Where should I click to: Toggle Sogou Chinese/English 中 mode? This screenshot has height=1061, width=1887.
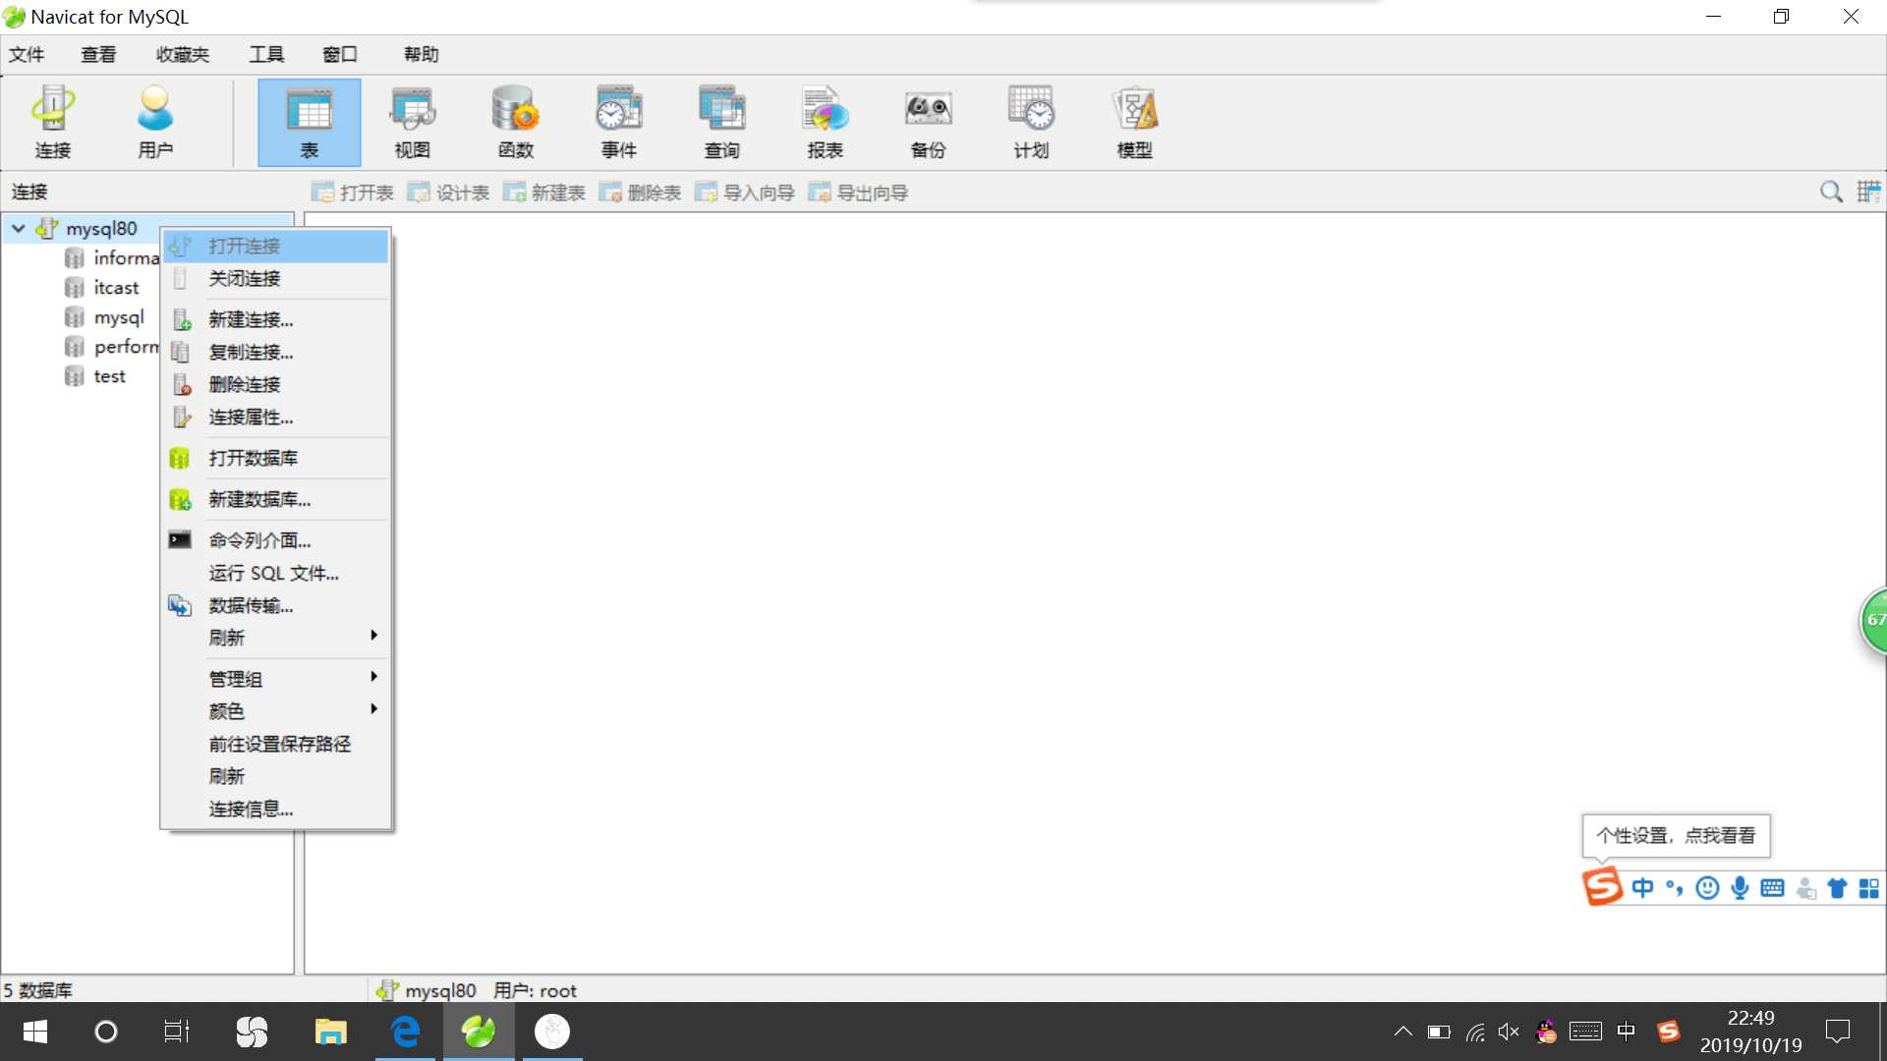[x=1642, y=888]
